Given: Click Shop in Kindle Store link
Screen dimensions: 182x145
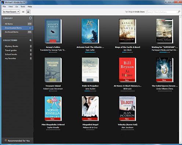Looking at the screenshot, I should (135, 12).
